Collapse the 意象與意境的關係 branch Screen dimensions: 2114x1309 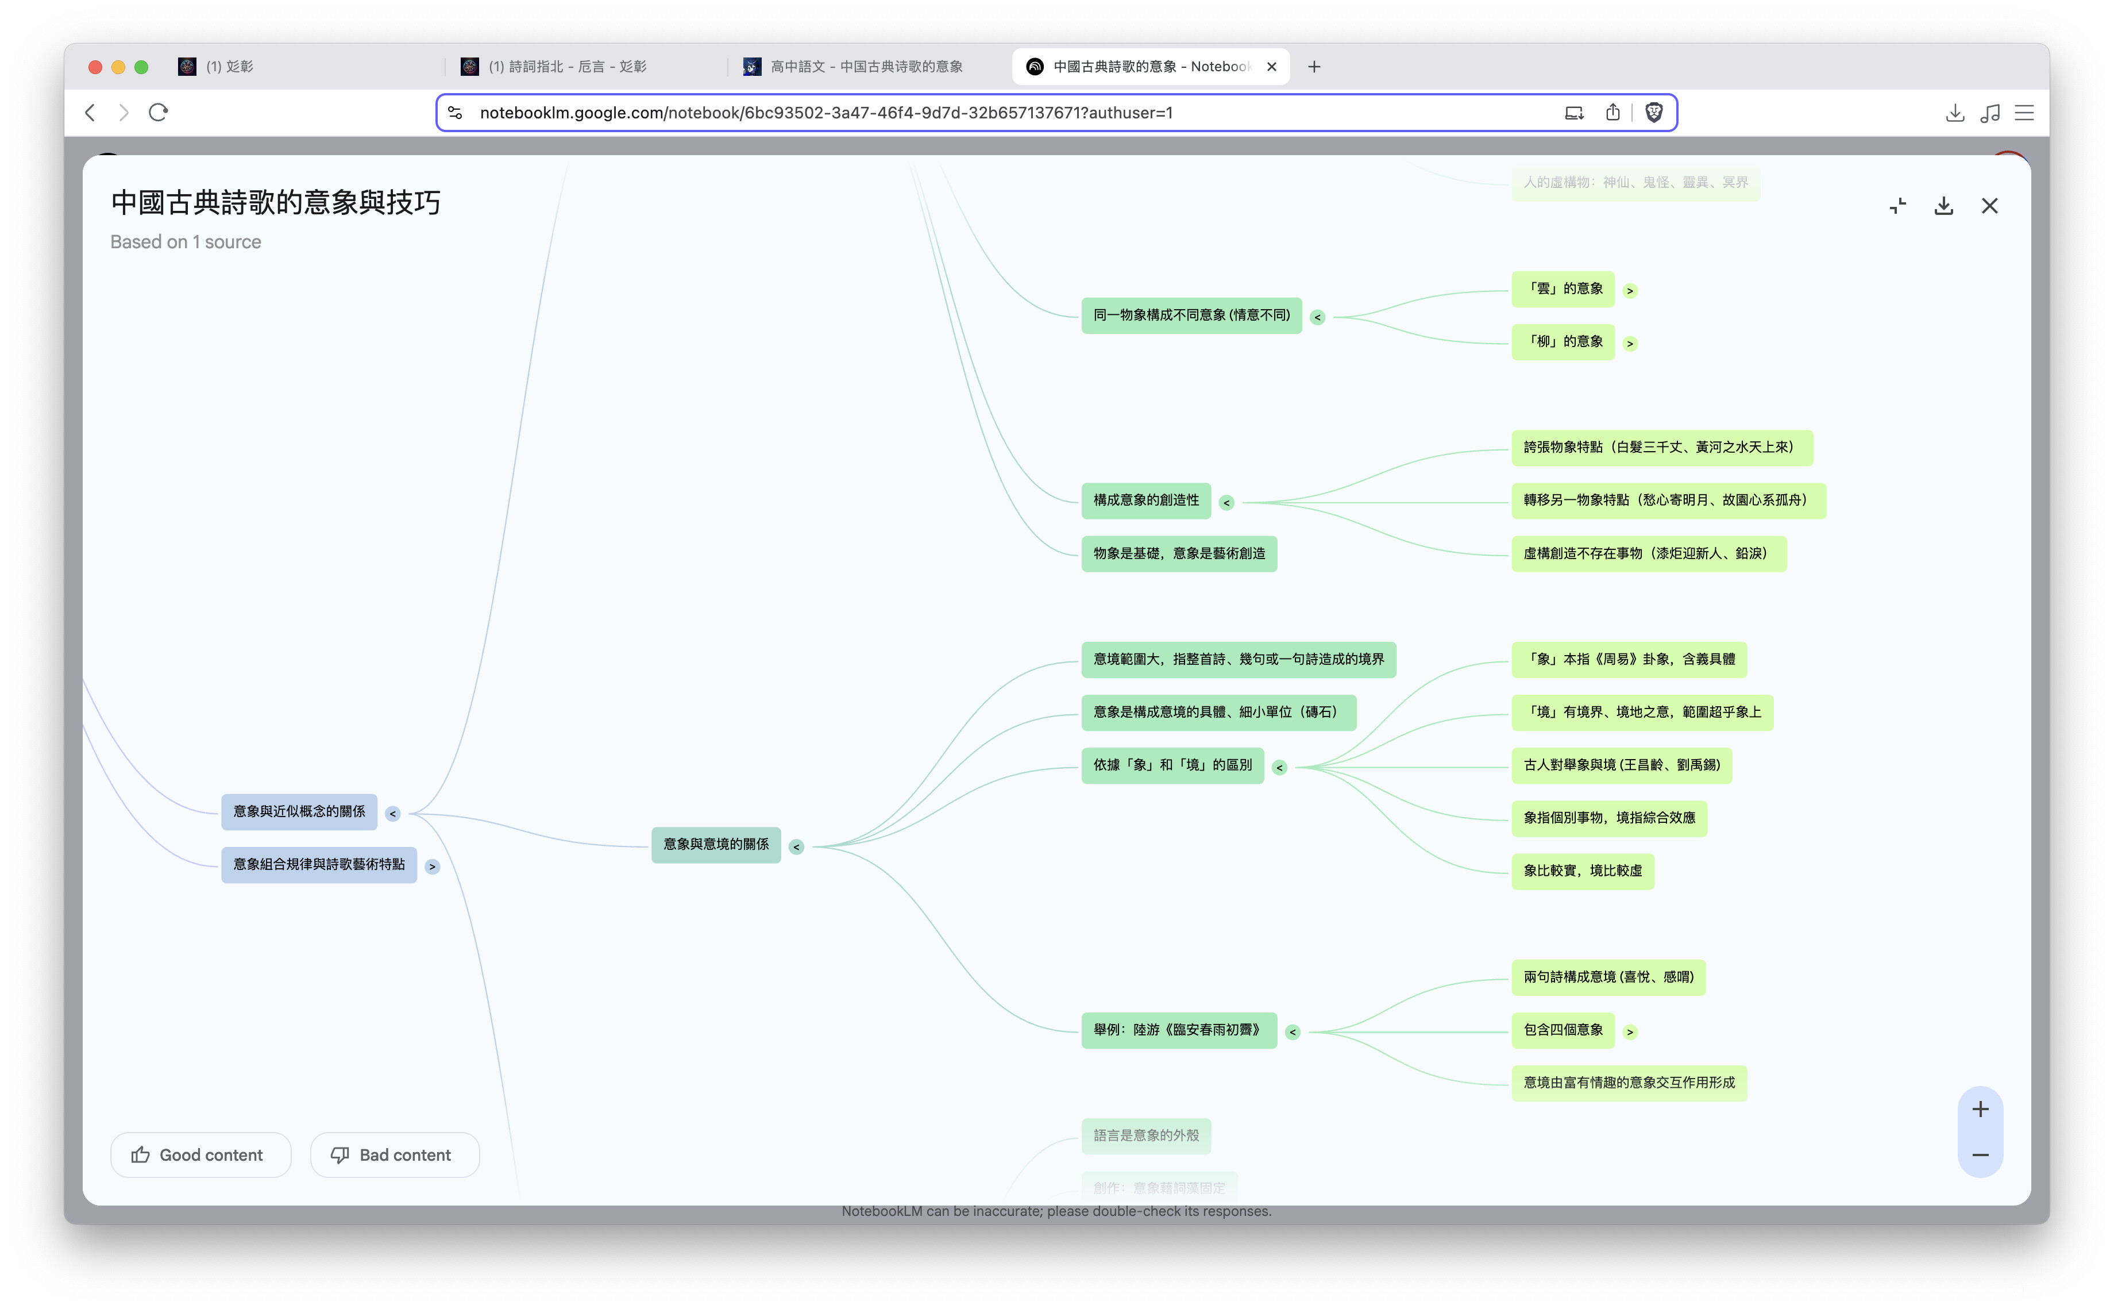coord(796,846)
